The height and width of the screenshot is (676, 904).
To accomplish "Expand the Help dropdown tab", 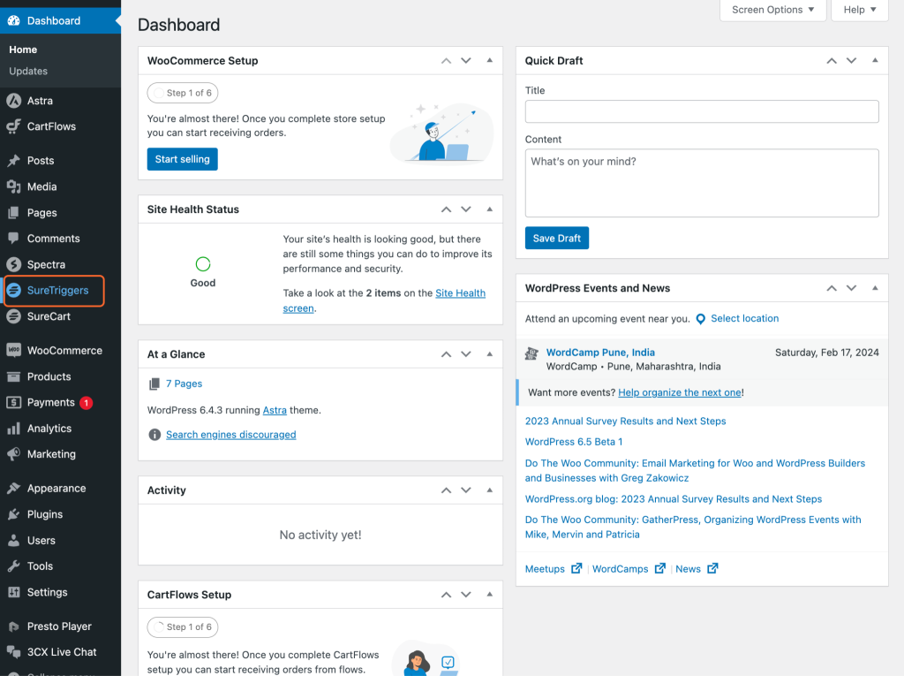I will (859, 10).
